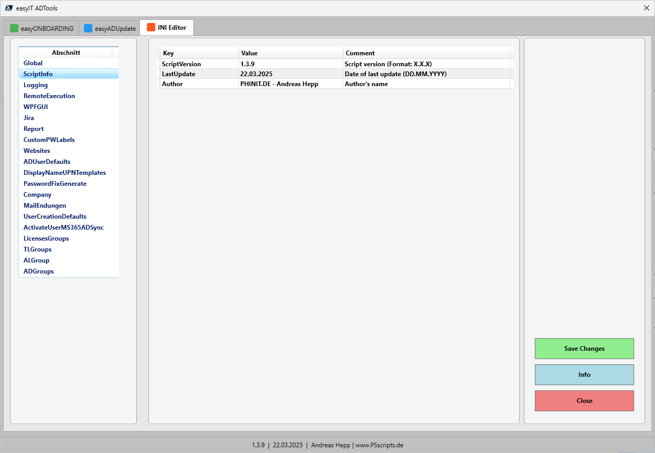Click the Author value cell
The width and height of the screenshot is (655, 453).
coord(290,84)
